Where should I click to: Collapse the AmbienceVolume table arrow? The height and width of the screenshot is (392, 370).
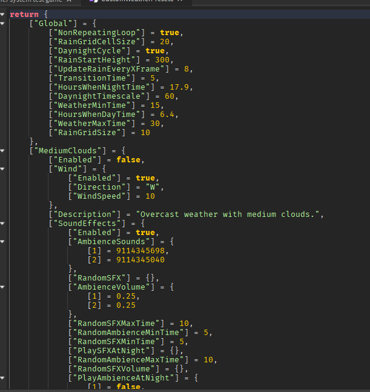tap(2, 287)
